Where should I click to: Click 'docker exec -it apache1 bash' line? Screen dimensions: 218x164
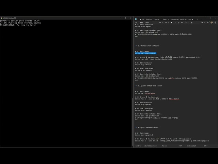[147, 116]
